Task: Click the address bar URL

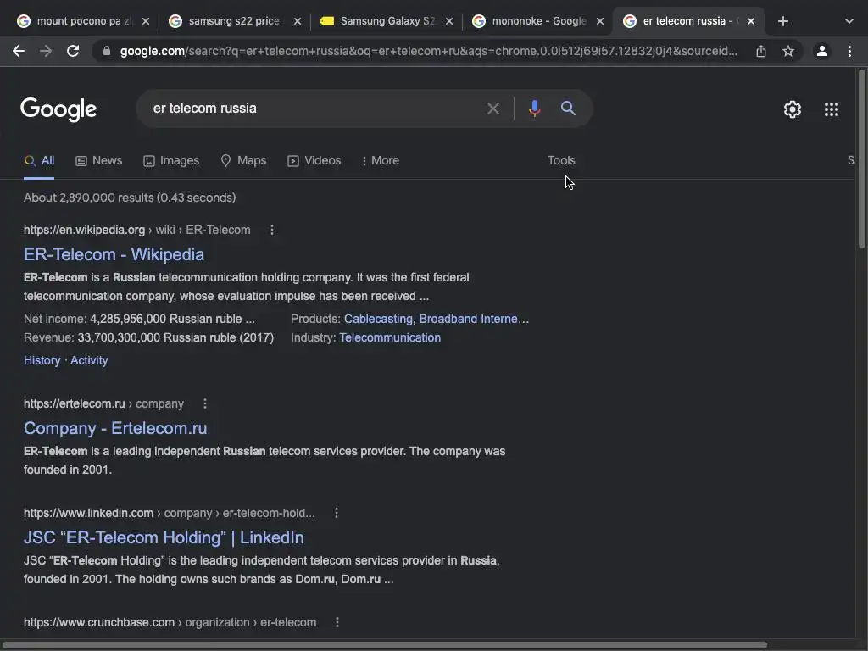Action: click(428, 51)
